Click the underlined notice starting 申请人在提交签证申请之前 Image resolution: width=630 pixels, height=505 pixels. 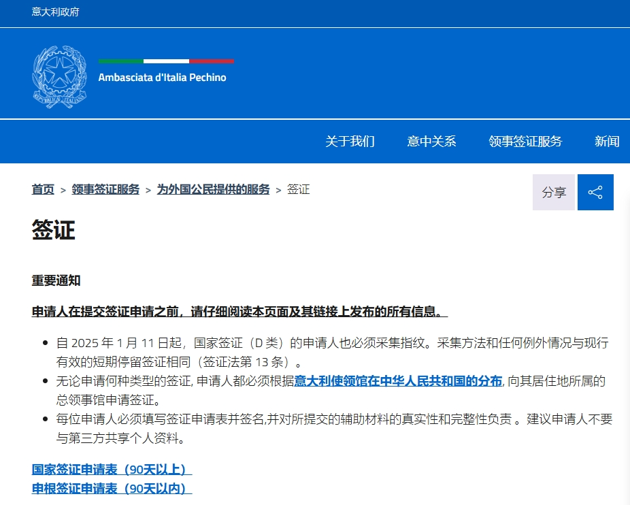tap(239, 312)
